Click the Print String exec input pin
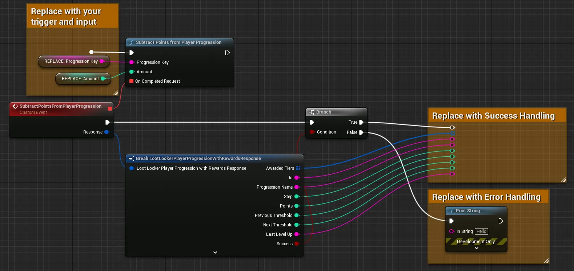The image size is (574, 271). tap(451, 221)
